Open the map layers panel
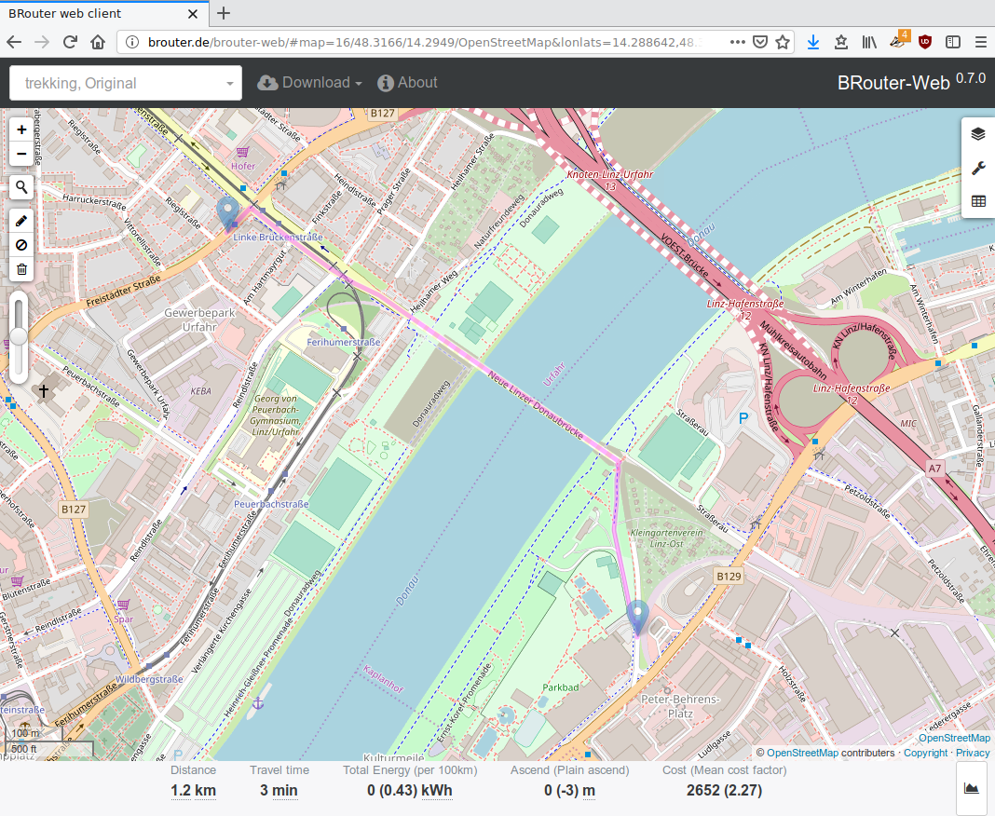Screen dimensions: 995x816 pos(977,133)
